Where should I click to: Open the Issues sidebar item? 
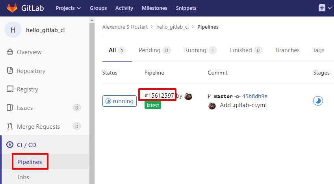click(24, 108)
